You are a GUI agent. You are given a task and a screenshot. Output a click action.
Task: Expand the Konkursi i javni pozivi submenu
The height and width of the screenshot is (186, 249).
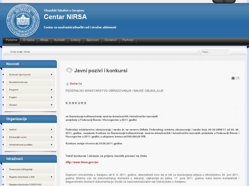coord(52,74)
